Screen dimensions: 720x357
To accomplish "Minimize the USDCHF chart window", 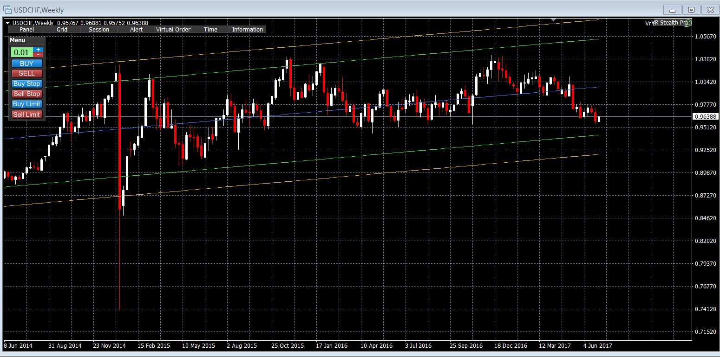I will tap(672, 10).
